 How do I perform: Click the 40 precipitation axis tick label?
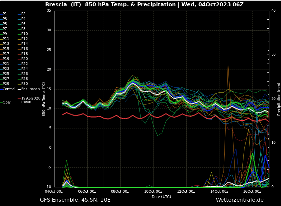coord(273,11)
